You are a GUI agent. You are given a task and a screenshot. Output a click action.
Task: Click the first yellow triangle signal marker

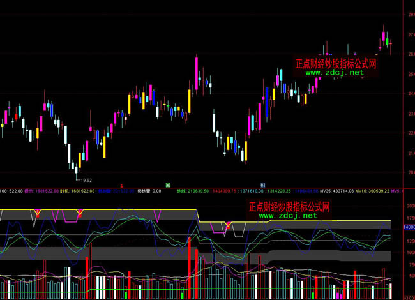37,212
